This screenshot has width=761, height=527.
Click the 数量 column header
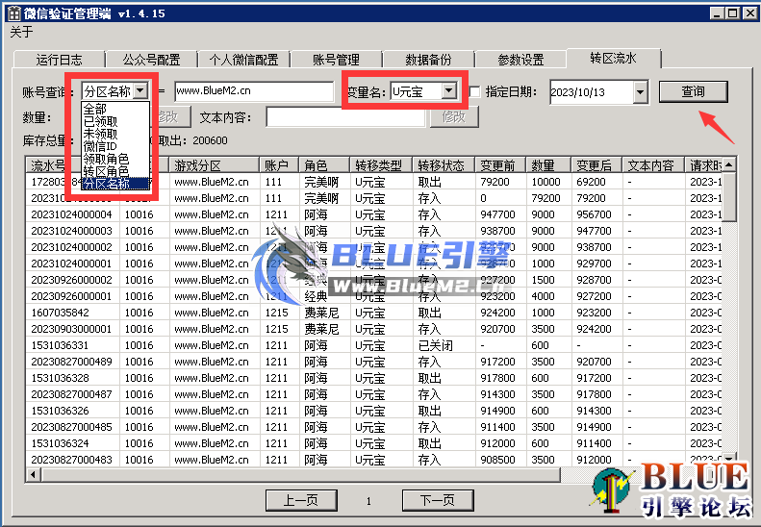pos(548,165)
